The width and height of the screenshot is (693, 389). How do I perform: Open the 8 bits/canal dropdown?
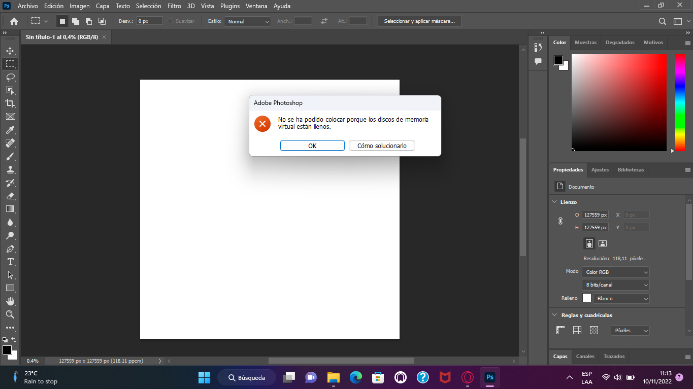tap(615, 285)
